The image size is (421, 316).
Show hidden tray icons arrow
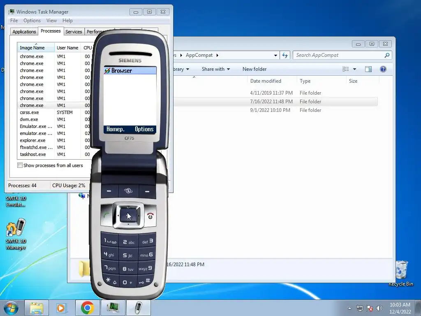[349, 308]
